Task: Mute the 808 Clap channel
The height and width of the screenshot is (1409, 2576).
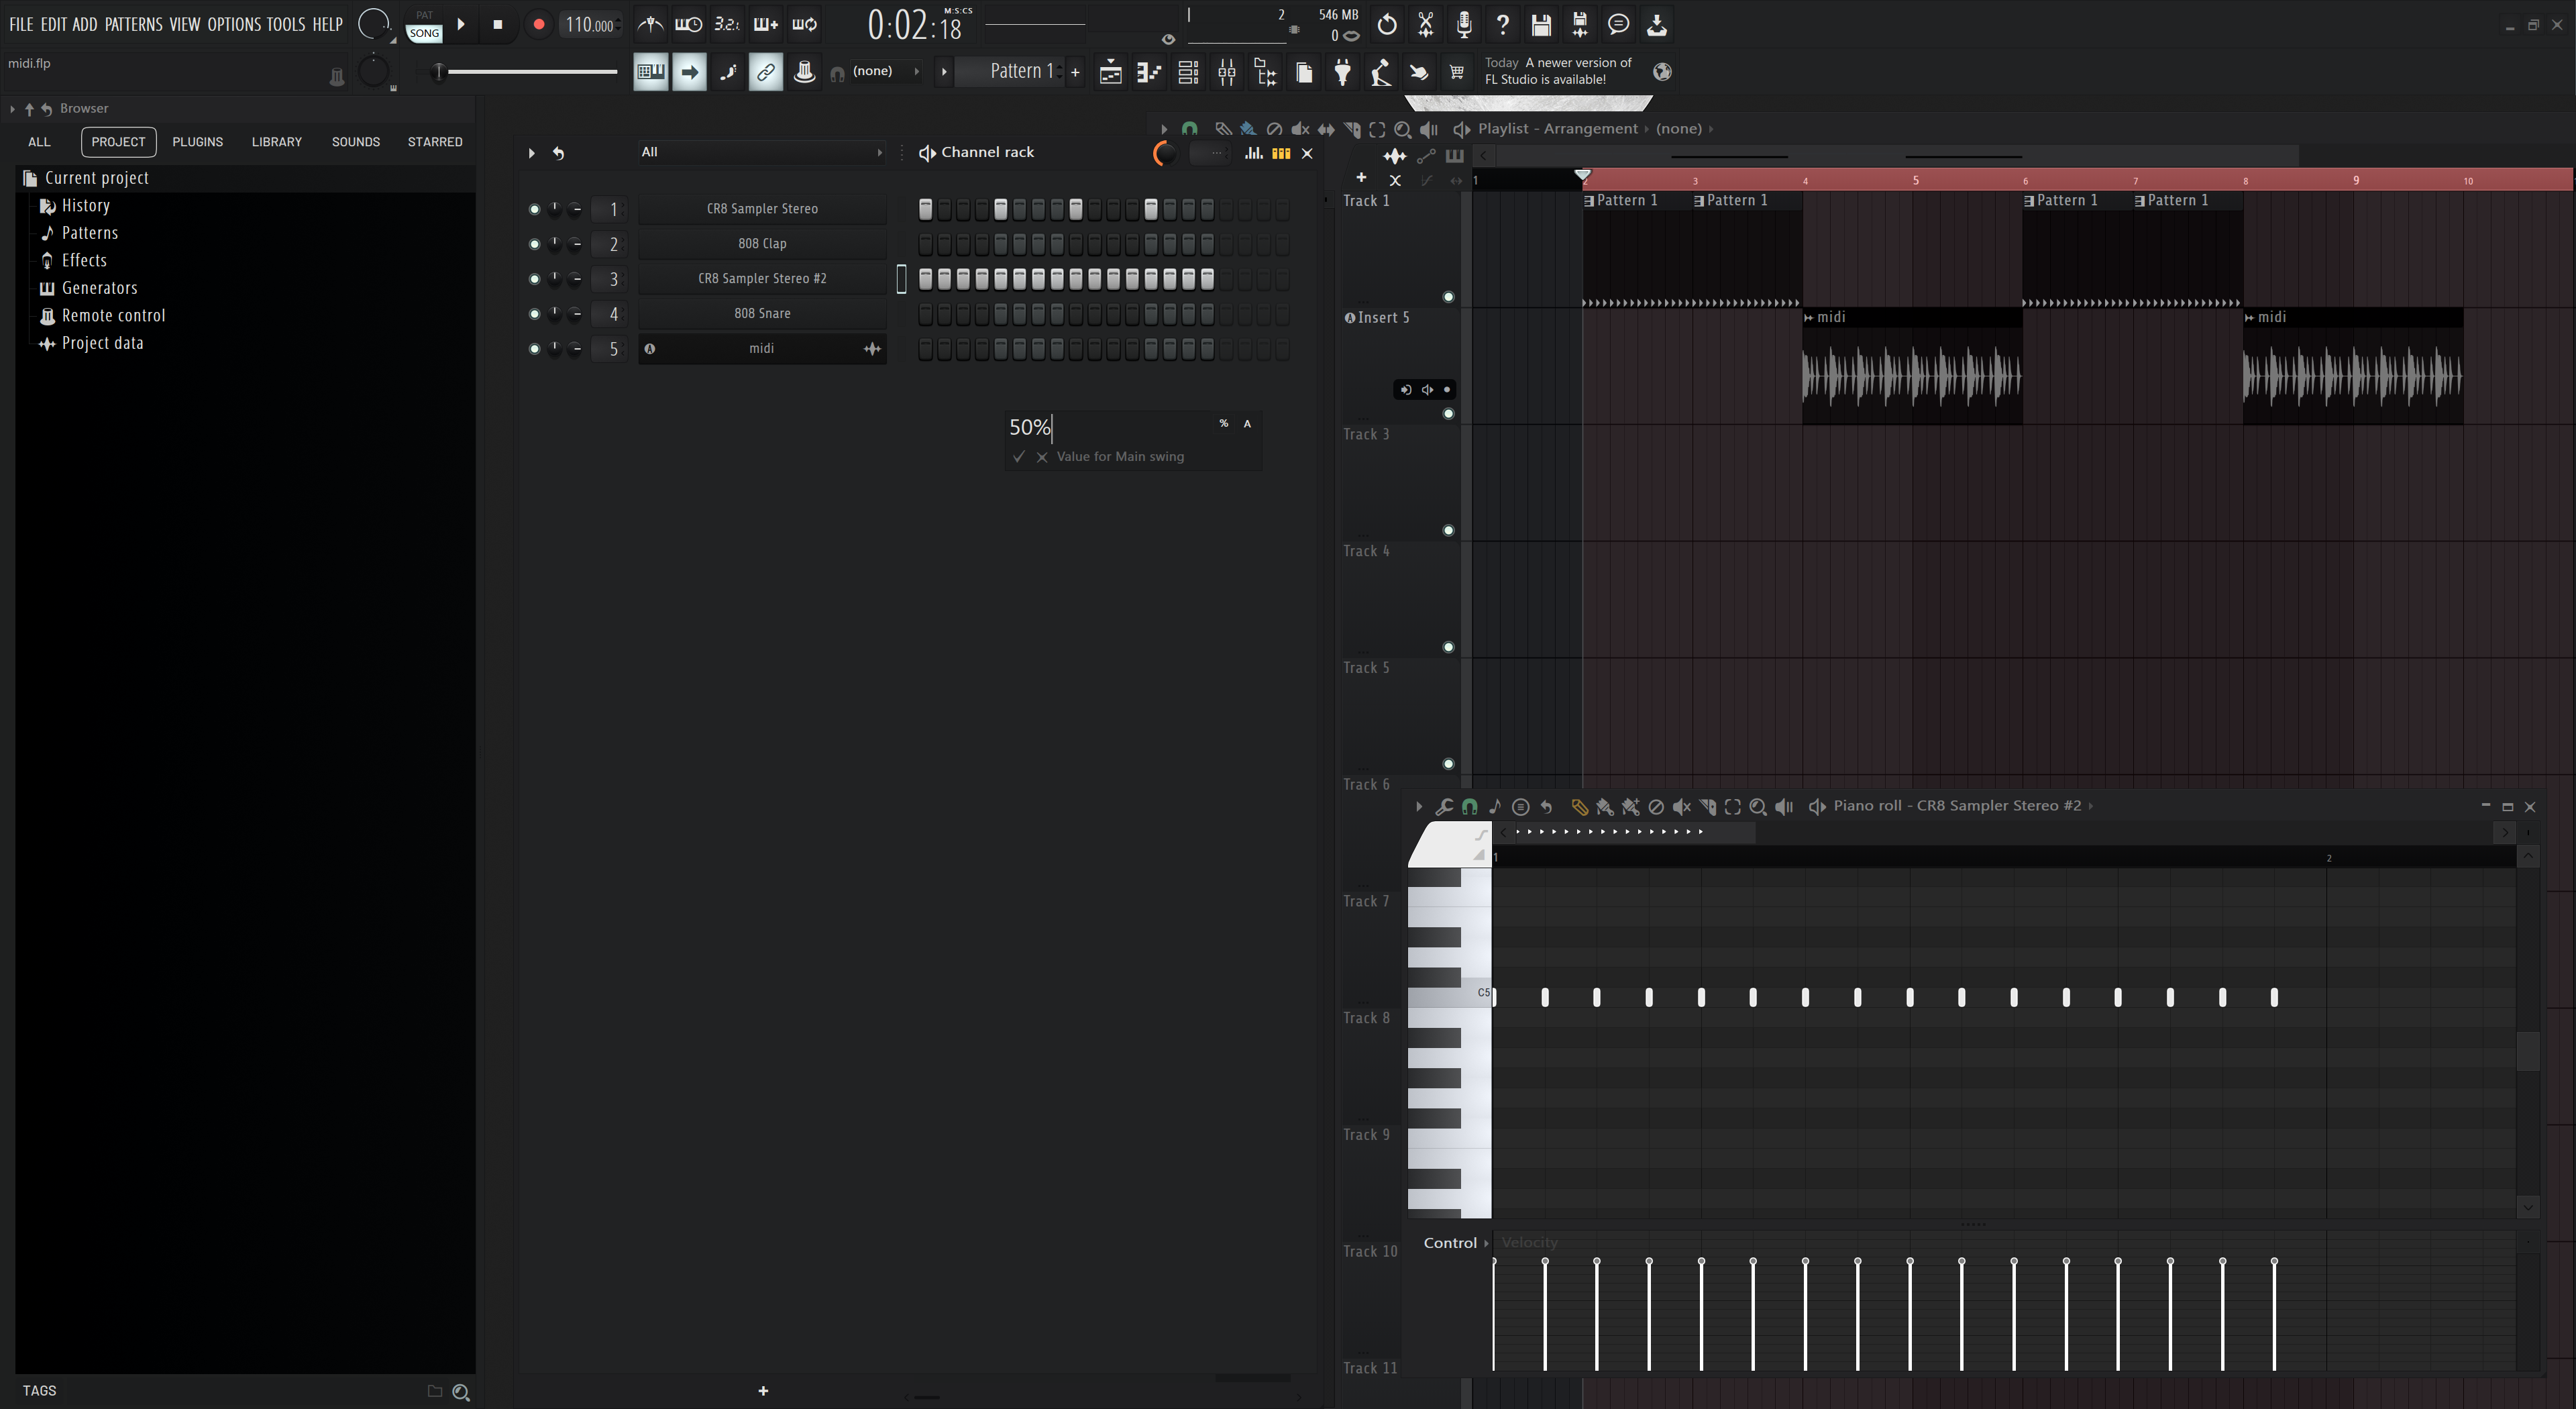Action: tap(534, 244)
